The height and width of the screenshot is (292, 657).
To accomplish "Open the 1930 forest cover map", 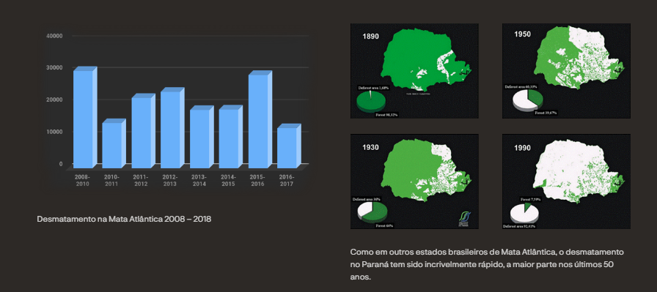I will (414, 181).
